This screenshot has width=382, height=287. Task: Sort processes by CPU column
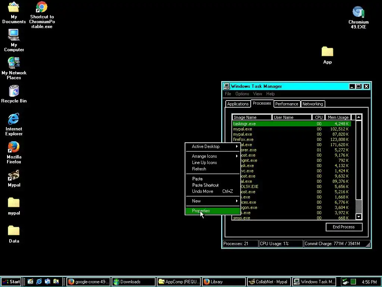coord(318,117)
